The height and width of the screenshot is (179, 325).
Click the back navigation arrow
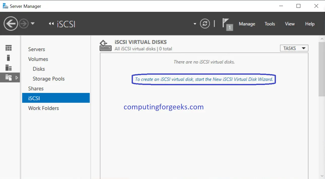10,23
